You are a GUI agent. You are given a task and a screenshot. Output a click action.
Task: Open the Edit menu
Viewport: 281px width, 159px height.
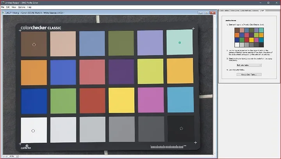click(x=8, y=7)
